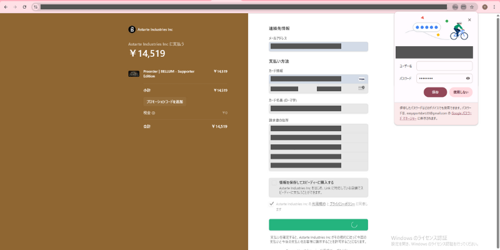The height and width of the screenshot is (250, 500).
Task: Click the Astarte Industries Inc merchant name
Action: click(x=155, y=29)
